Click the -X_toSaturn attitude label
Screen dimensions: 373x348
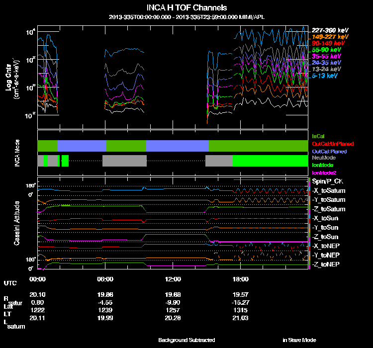329,190
